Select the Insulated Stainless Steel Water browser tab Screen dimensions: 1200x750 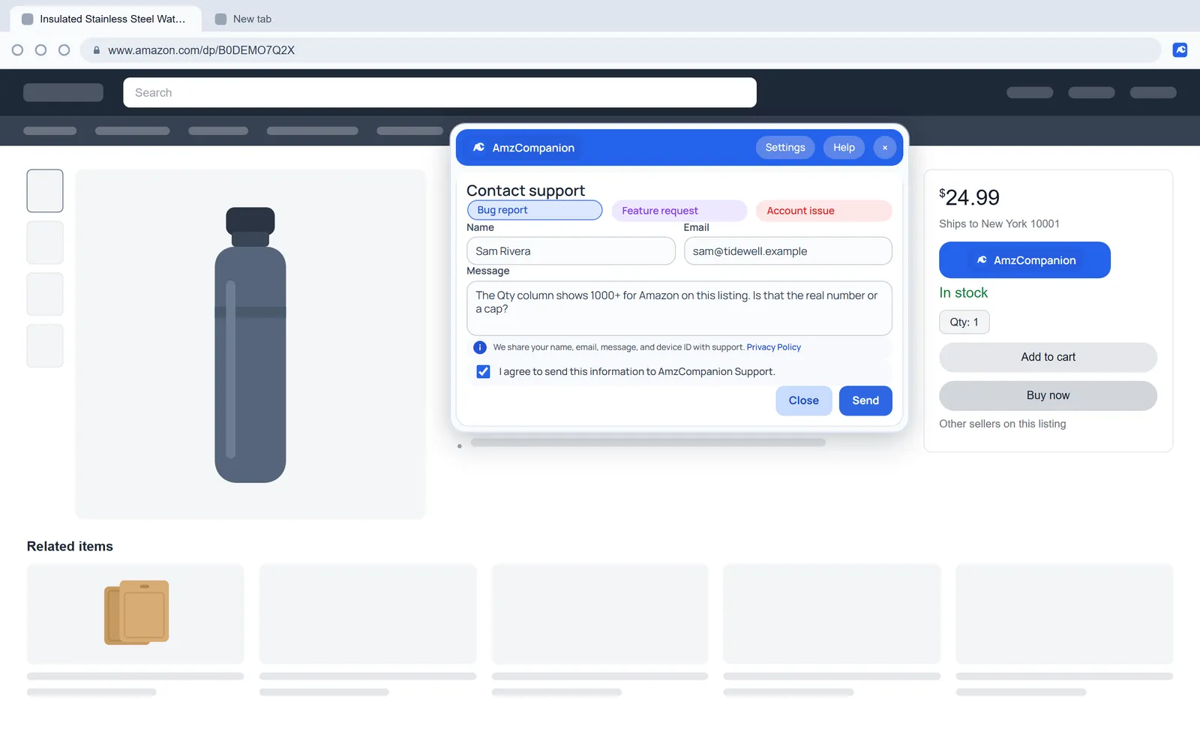click(106, 19)
